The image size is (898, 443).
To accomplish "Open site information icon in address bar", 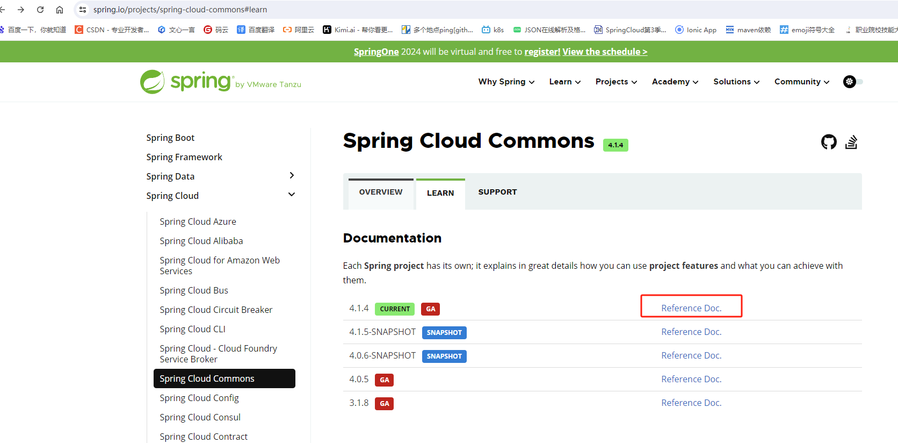I will [83, 10].
